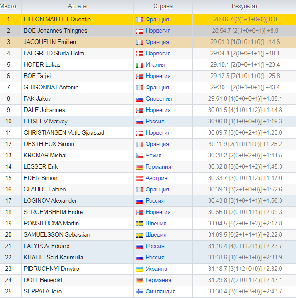Click the French flag in Guigonnat Antonin row

(x=140, y=88)
